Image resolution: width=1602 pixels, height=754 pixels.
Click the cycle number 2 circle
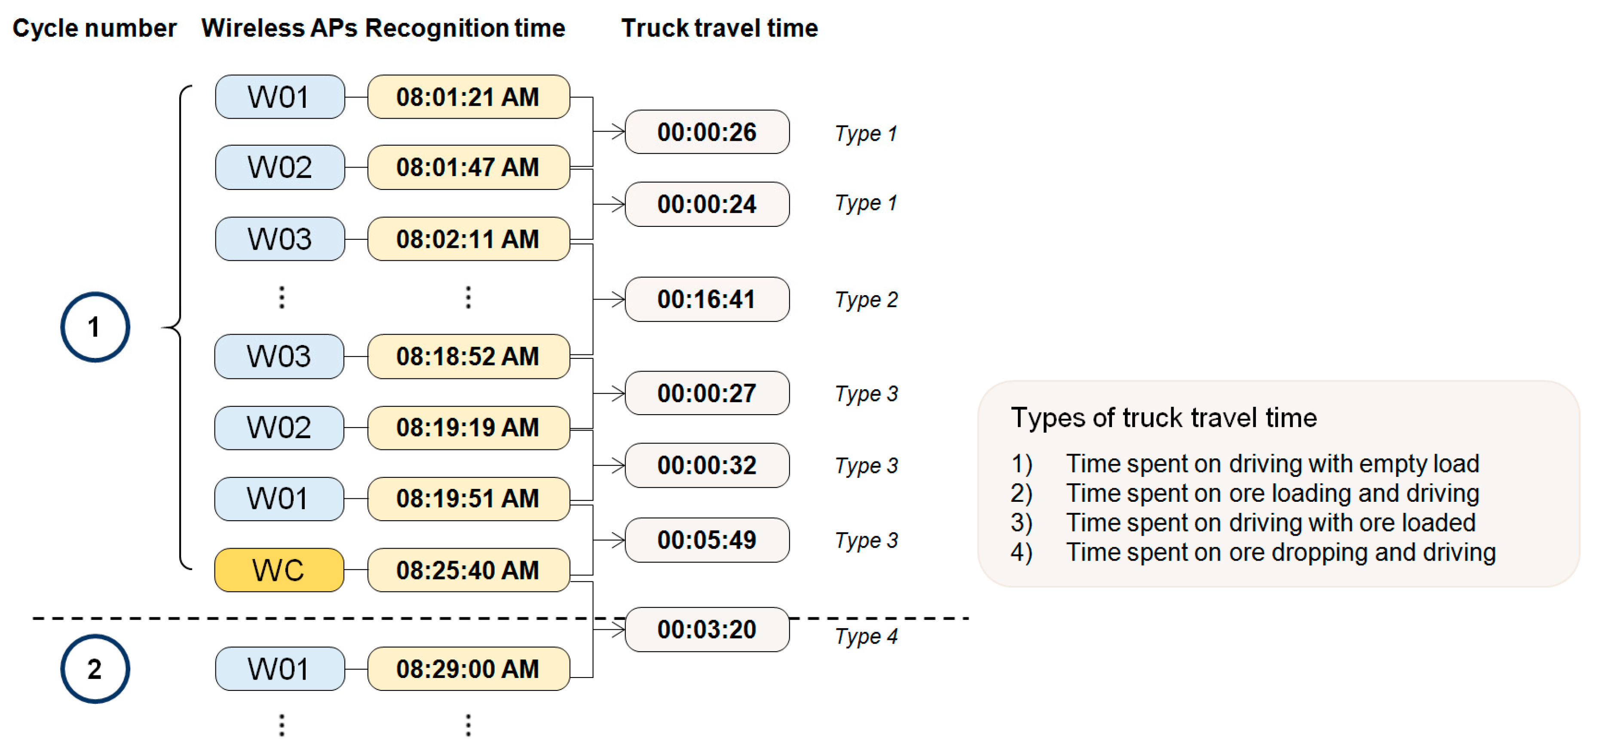[x=95, y=669]
